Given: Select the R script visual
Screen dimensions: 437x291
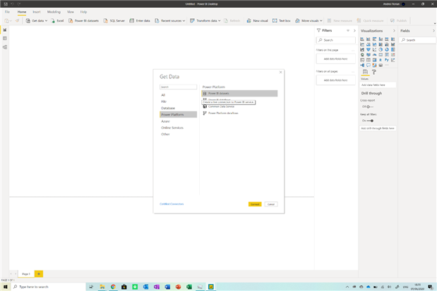Looking at the screenshot, I should 381,60.
